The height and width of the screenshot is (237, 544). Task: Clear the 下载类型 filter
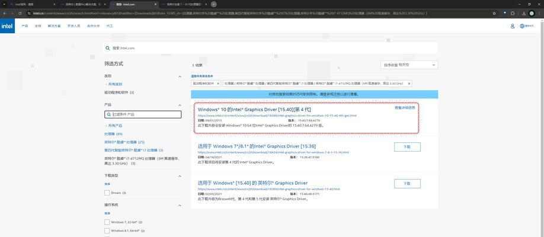pos(107,184)
